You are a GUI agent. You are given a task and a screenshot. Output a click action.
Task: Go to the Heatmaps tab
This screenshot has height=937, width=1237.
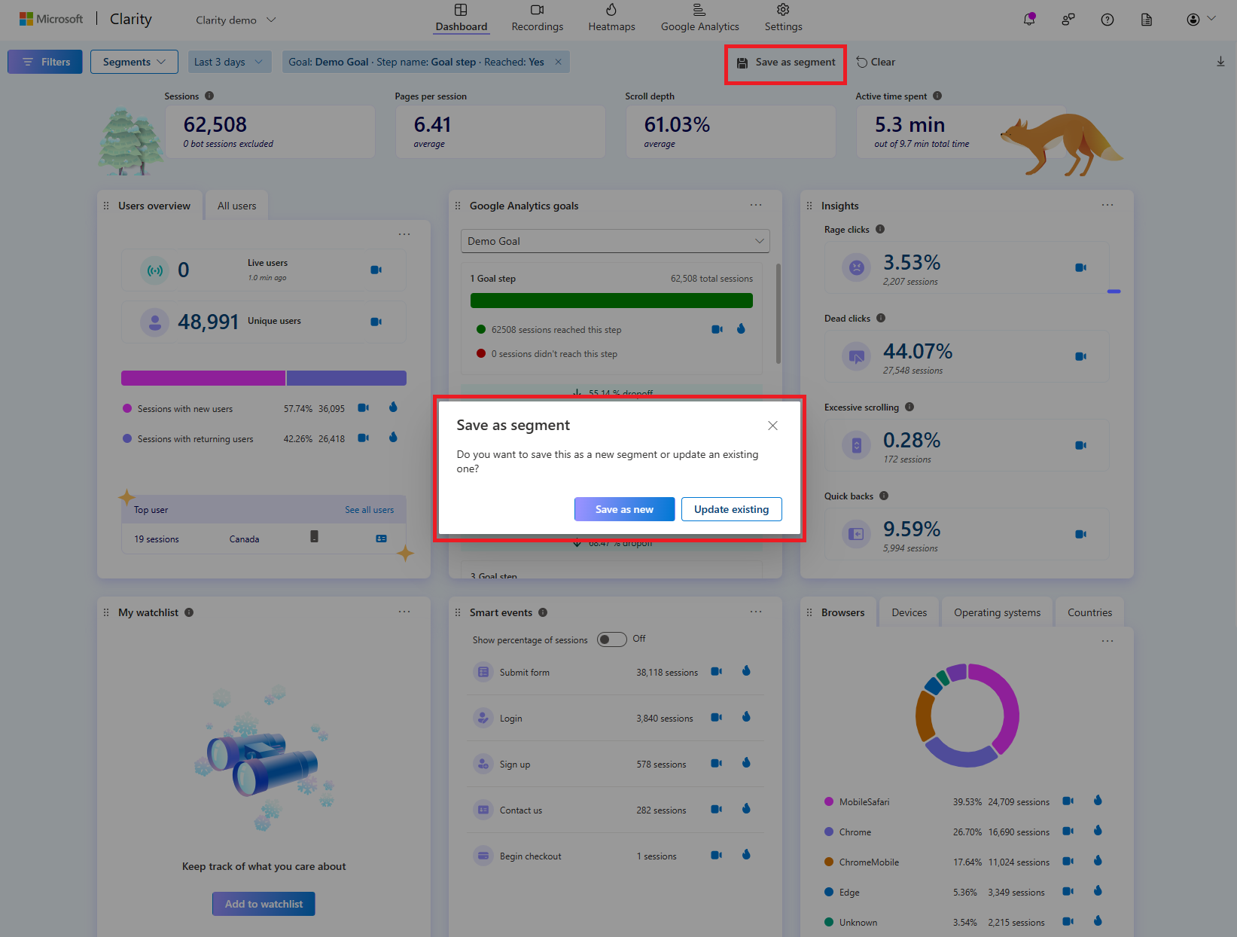click(x=611, y=18)
